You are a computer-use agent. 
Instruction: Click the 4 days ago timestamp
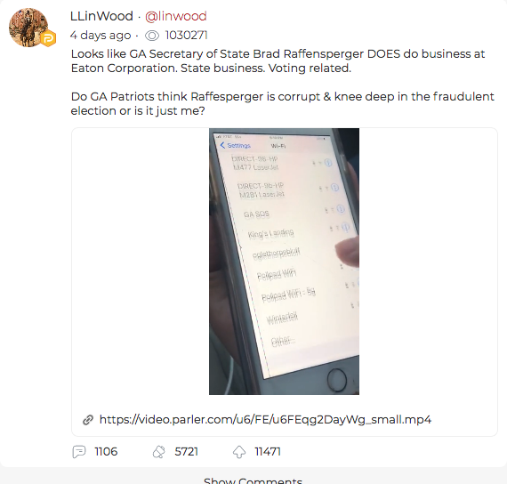(101, 36)
